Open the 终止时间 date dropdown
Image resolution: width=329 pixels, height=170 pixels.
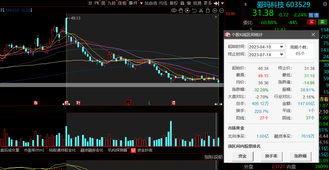(282, 54)
